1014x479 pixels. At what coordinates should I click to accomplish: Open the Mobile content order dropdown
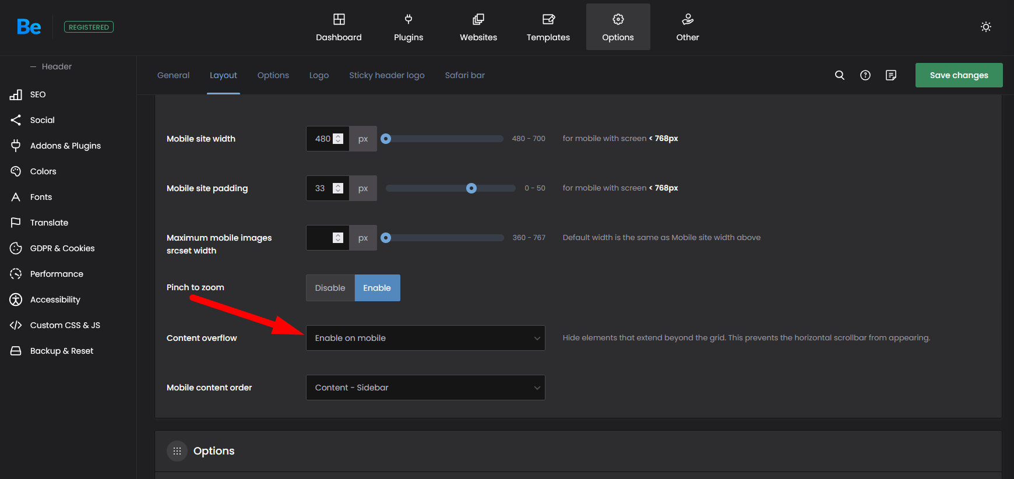pyautogui.click(x=425, y=388)
